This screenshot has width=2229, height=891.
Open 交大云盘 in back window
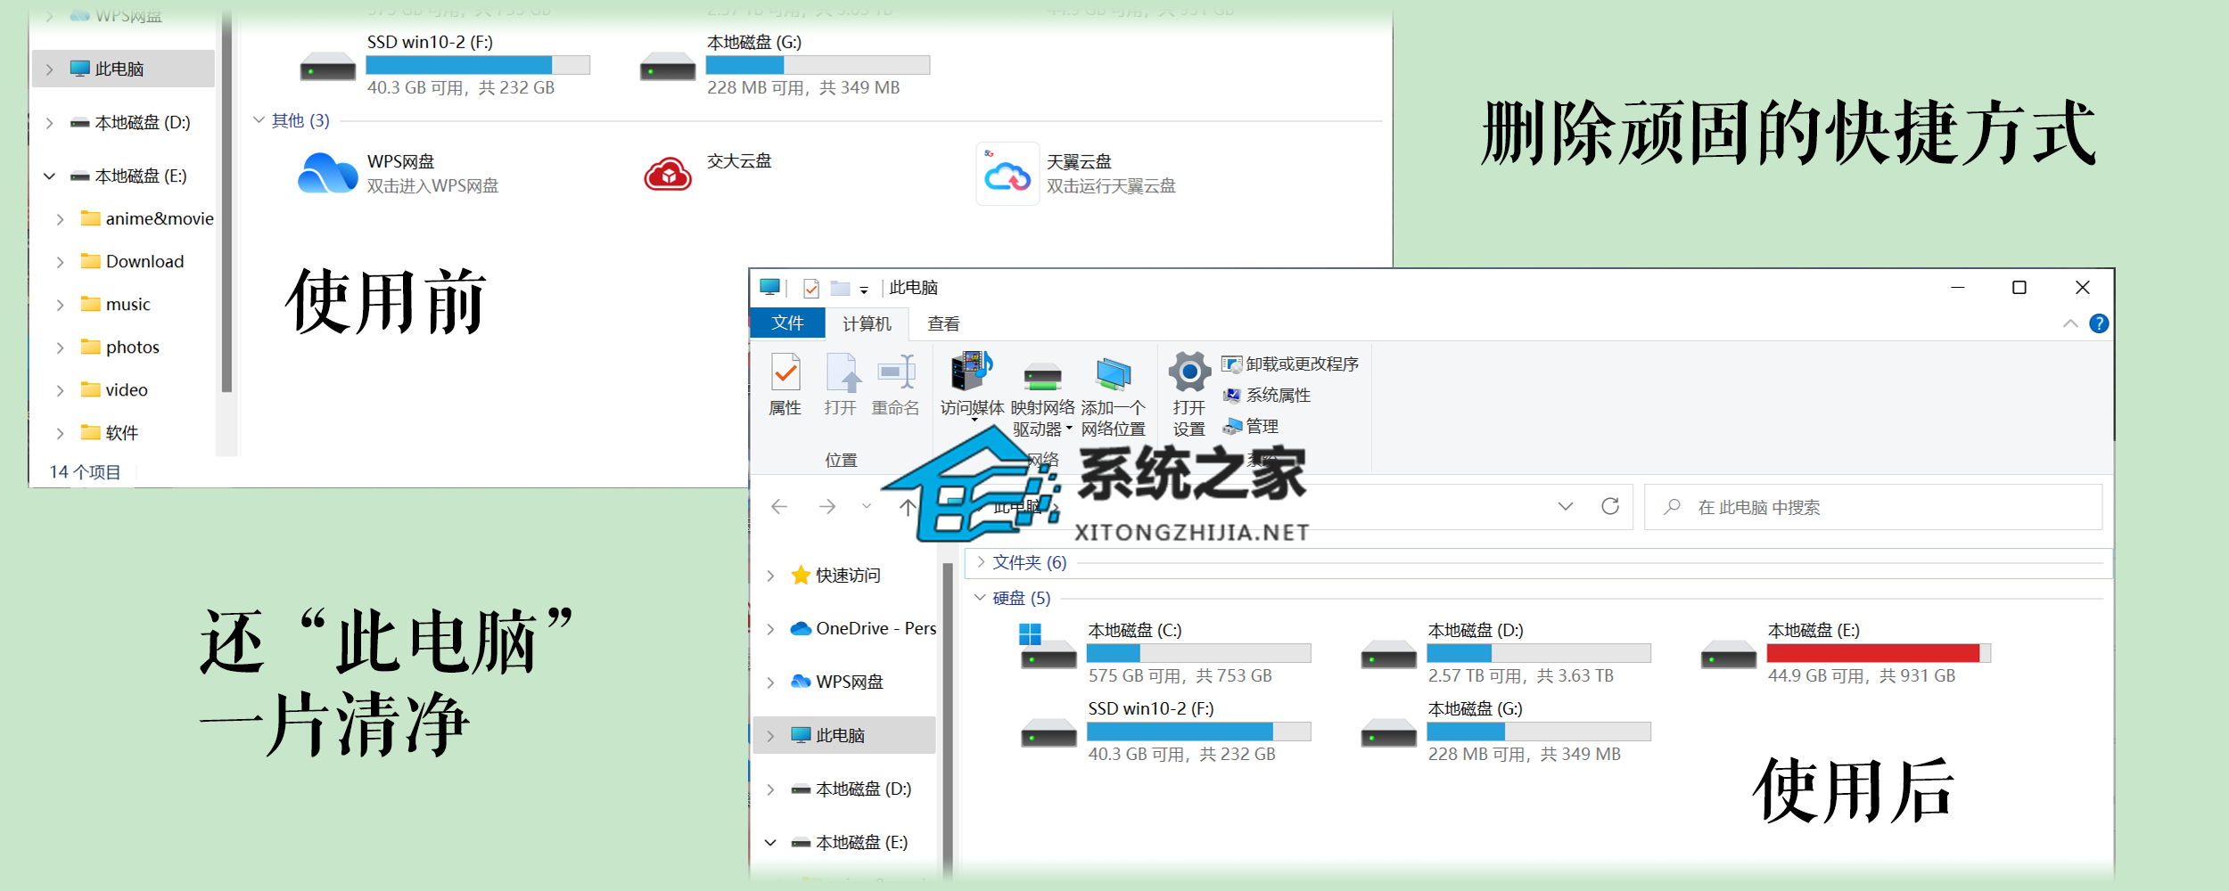pos(709,174)
